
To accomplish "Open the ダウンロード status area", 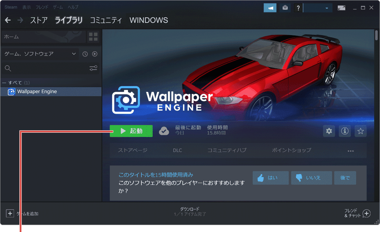I will 190,212.
